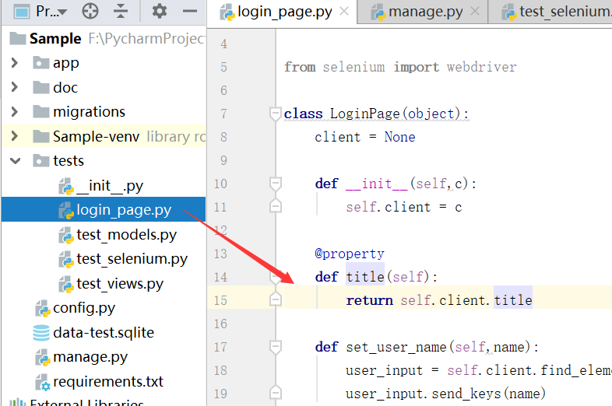Click 'send_keys' on line 19

click(466, 394)
